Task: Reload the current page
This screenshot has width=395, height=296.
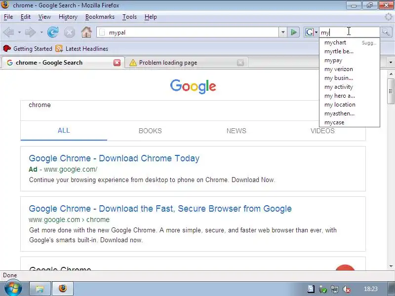Action: pyautogui.click(x=53, y=32)
